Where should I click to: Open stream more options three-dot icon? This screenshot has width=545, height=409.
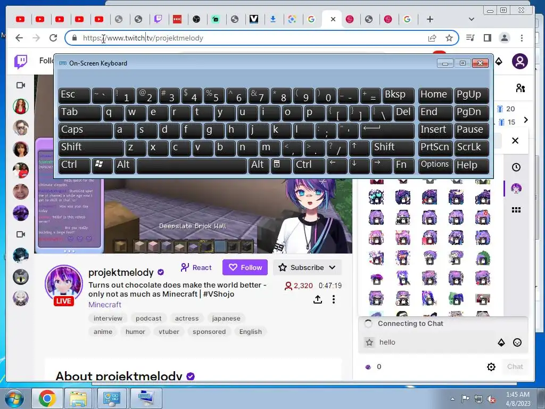[x=334, y=299]
